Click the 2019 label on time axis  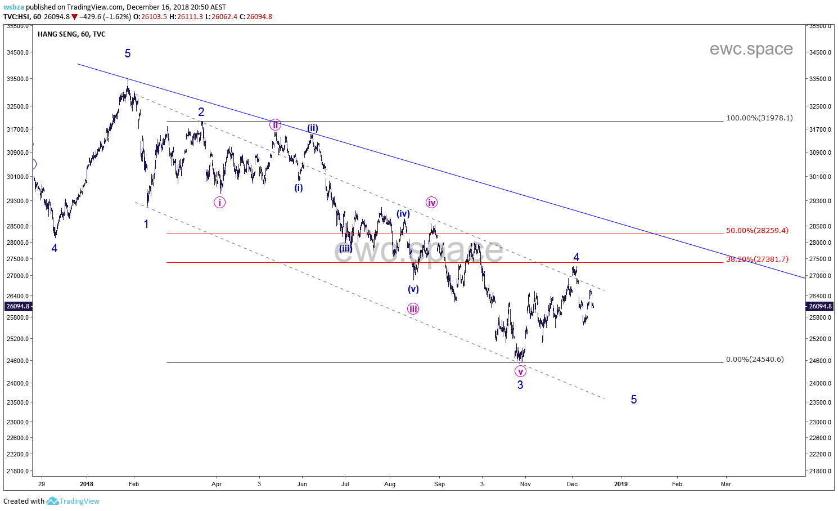621,484
